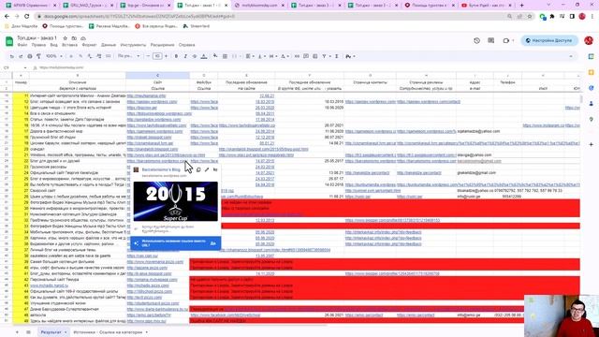
Task: Open the font family dropdown
Action: (129, 56)
